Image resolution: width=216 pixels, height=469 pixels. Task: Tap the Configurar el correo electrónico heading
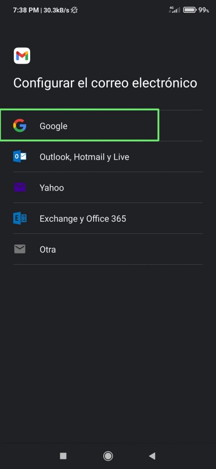point(105,83)
